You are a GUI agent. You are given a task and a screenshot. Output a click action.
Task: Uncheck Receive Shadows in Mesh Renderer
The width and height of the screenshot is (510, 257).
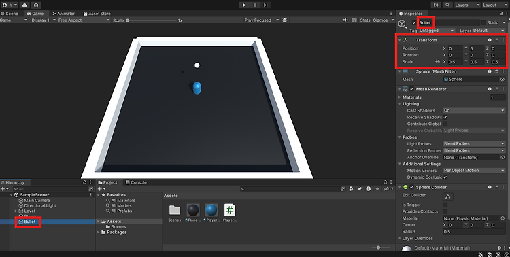point(445,117)
